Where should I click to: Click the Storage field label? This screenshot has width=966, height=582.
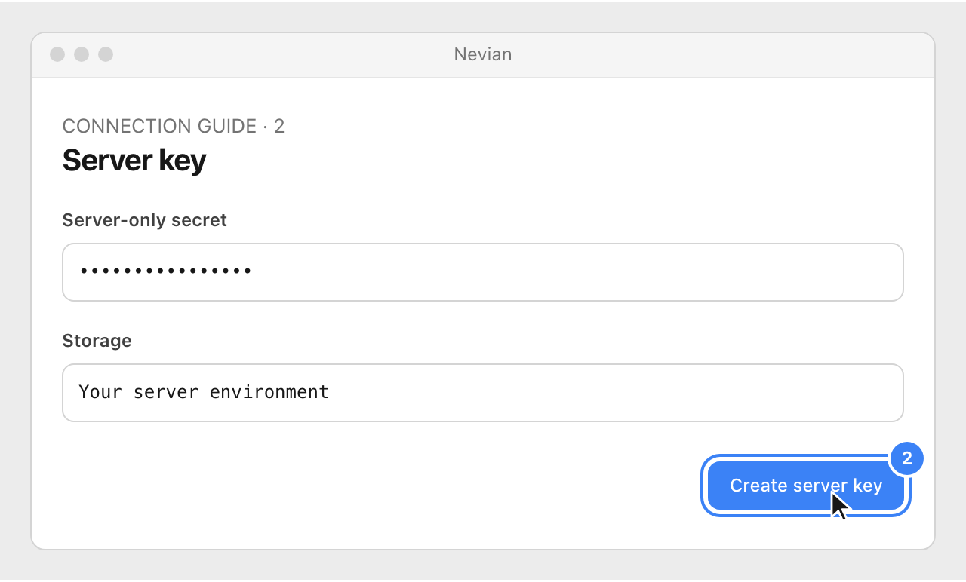coord(97,341)
